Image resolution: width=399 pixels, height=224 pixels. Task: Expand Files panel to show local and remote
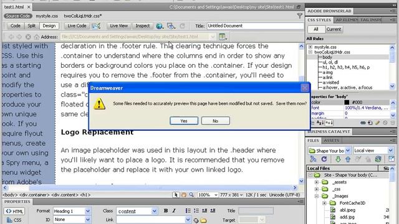(392, 159)
